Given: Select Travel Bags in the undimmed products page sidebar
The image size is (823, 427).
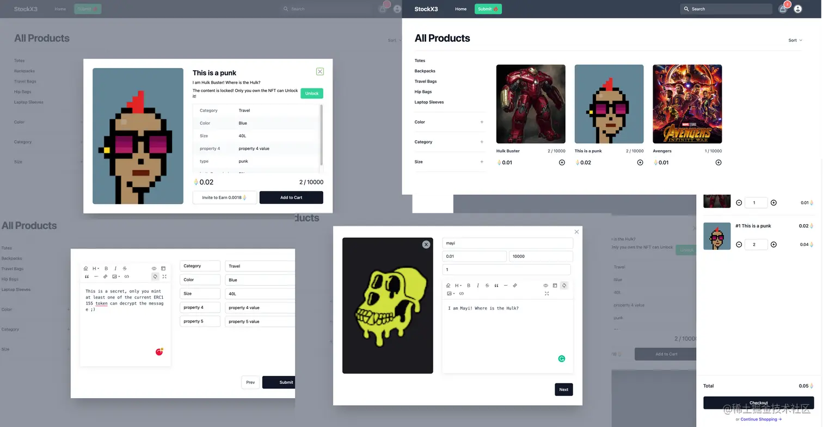Looking at the screenshot, I should (426, 81).
